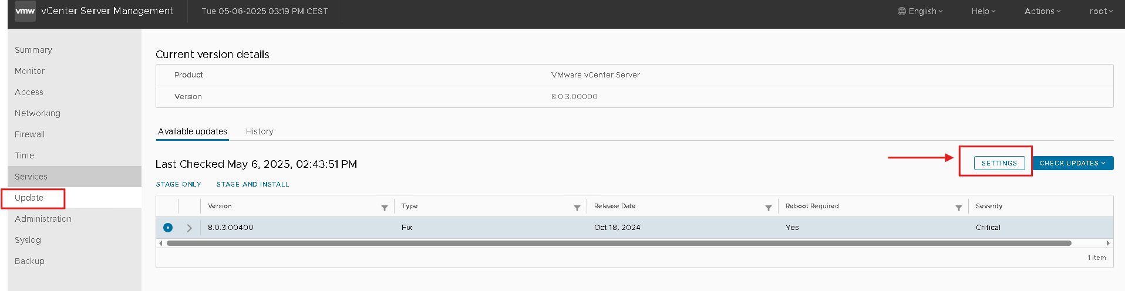Click the current version value 8.0.3.00000
Image resolution: width=1125 pixels, height=291 pixels.
574,97
